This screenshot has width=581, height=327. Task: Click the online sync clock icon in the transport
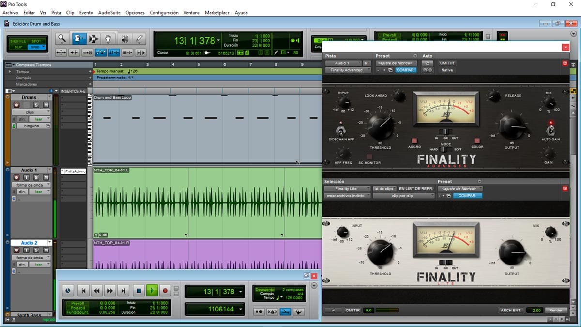pyautogui.click(x=69, y=291)
